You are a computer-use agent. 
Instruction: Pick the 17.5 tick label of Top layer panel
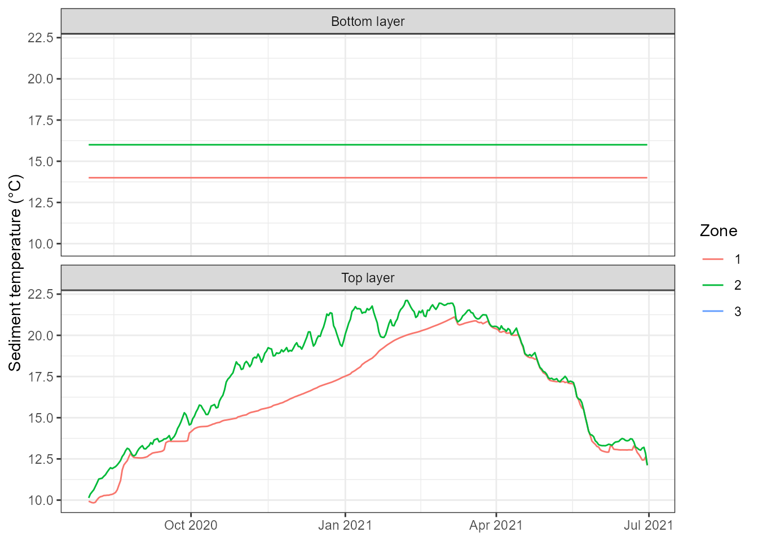(x=41, y=376)
